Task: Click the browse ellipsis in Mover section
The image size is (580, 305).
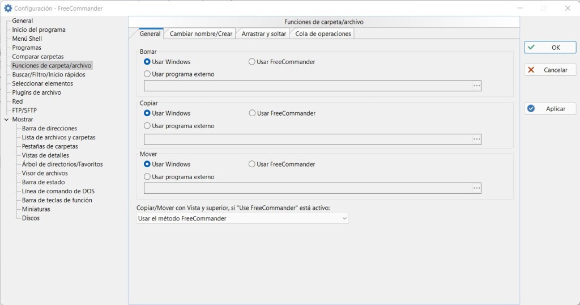Action: click(476, 188)
